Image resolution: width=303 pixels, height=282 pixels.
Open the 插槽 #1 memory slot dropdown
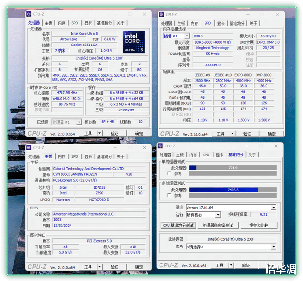pyautogui.click(x=187, y=36)
